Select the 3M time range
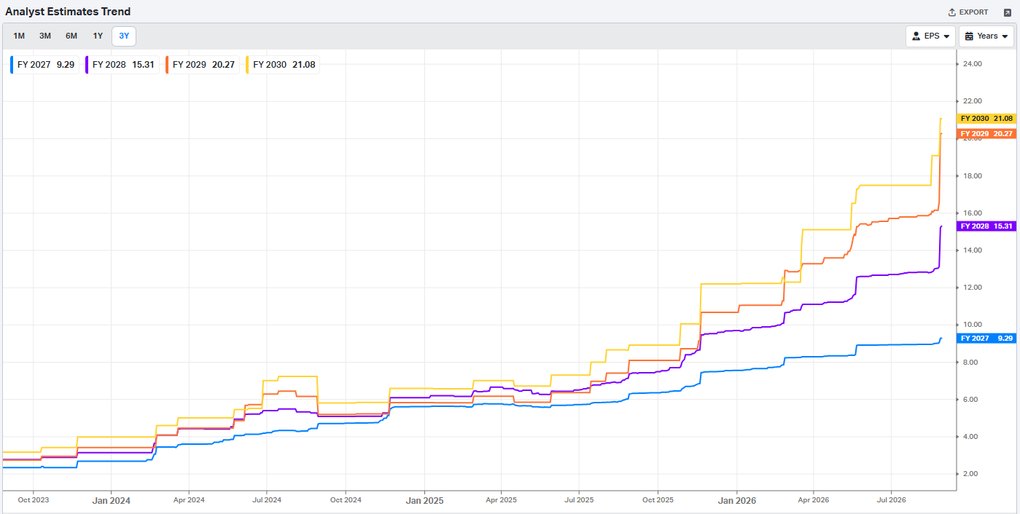The image size is (1020, 514). [x=45, y=36]
